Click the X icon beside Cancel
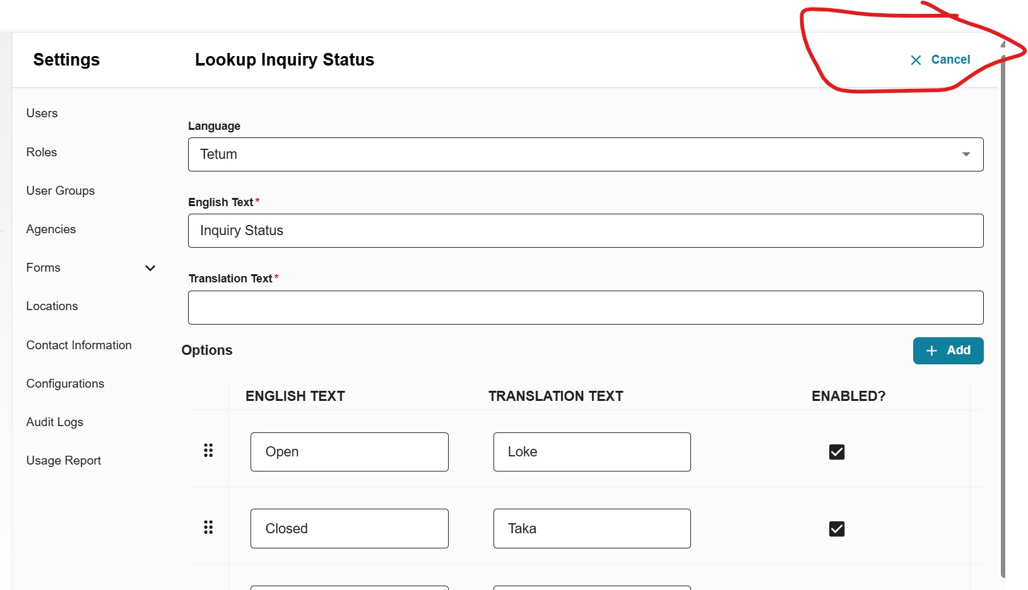 tap(916, 60)
